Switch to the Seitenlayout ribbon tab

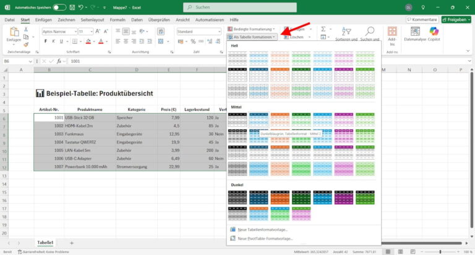pos(92,20)
